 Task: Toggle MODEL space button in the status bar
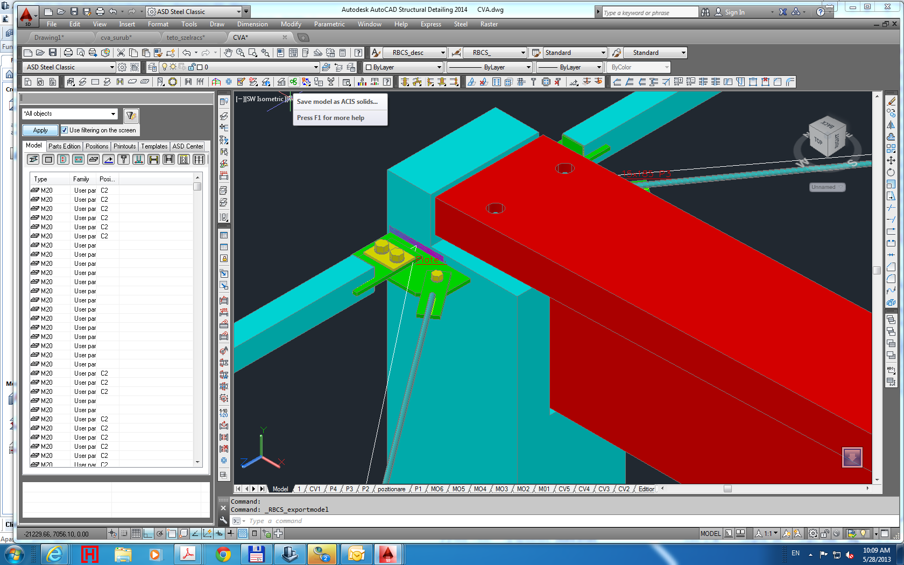[710, 533]
